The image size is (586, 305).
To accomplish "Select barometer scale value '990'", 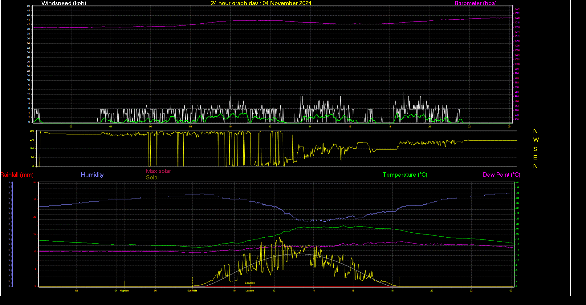I will (x=517, y=87).
